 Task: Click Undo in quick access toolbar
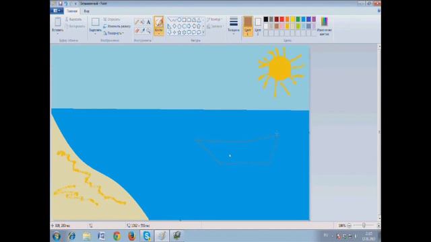pos(66,3)
